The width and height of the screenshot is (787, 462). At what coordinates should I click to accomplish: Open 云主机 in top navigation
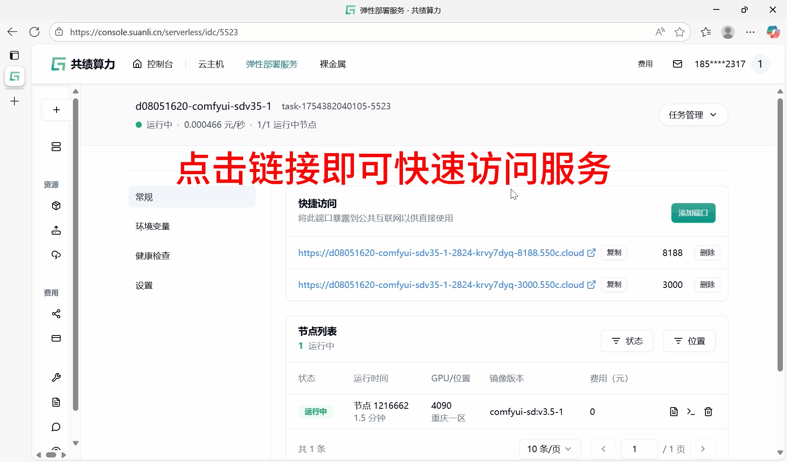pyautogui.click(x=211, y=64)
